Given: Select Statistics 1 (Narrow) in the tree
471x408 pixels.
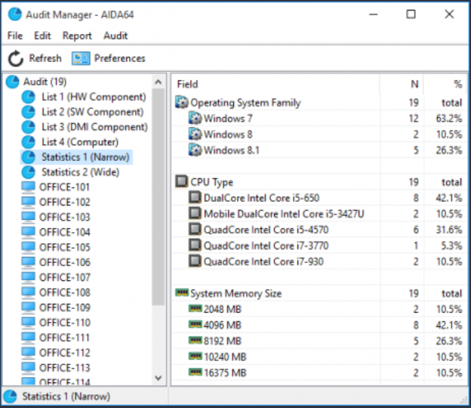Looking at the screenshot, I should click(x=85, y=157).
